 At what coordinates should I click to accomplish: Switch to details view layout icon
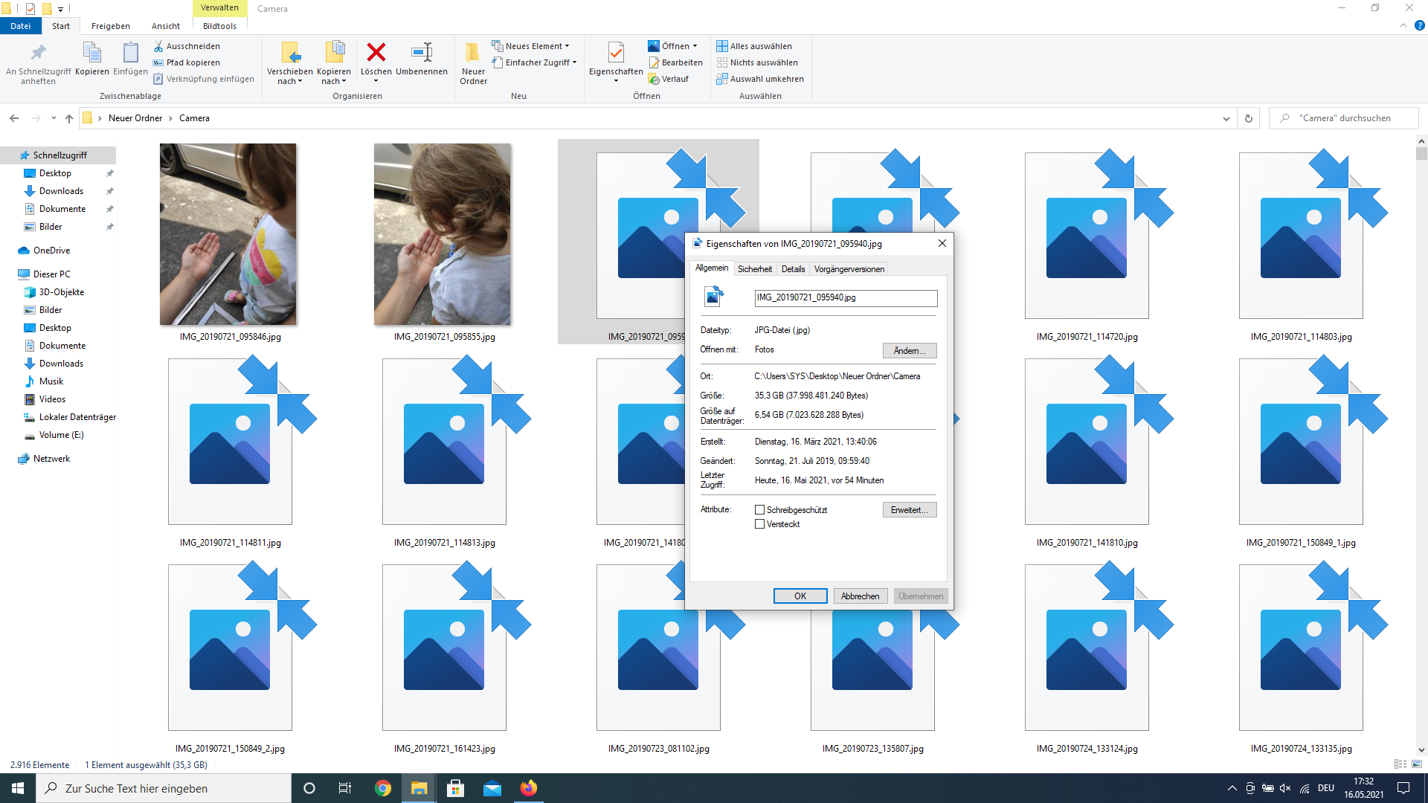[1400, 764]
